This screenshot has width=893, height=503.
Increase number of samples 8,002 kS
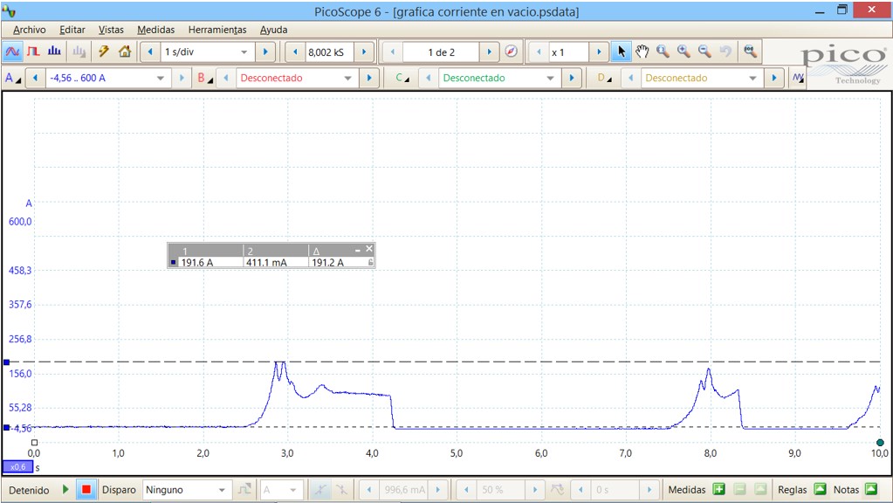[x=364, y=52]
